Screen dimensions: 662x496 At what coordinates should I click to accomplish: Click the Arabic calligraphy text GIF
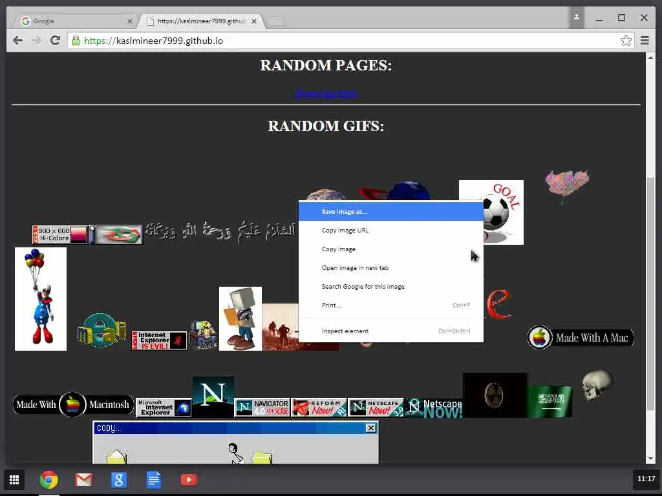220,231
